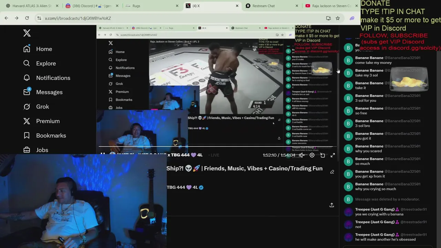Viewport: 441px width, 248px height.
Task: Click the chat message "you get xp from it"
Action: [370, 176]
